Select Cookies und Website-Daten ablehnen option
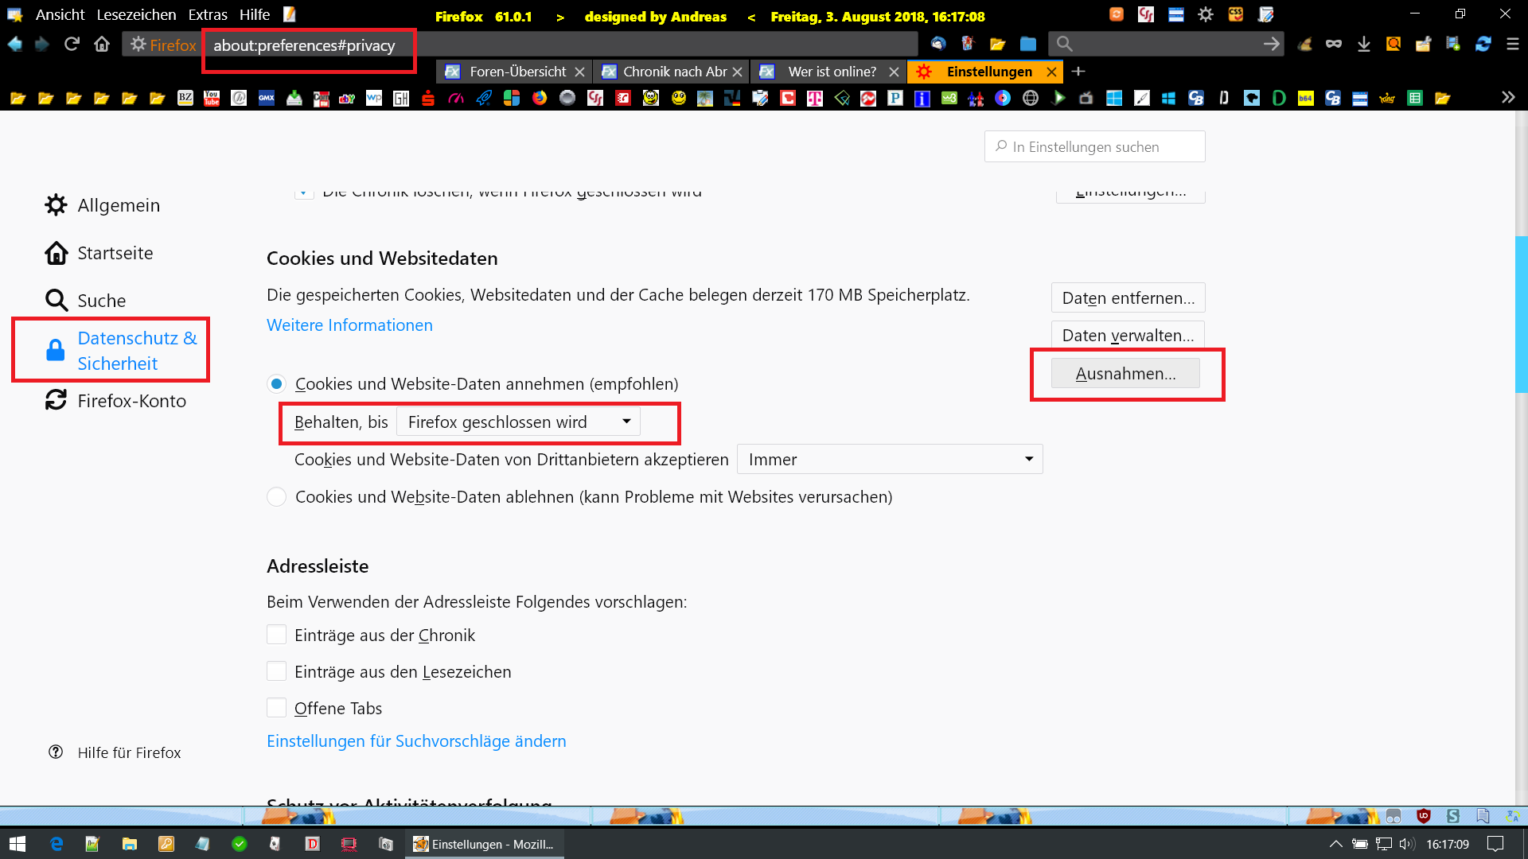1528x859 pixels. [x=276, y=497]
